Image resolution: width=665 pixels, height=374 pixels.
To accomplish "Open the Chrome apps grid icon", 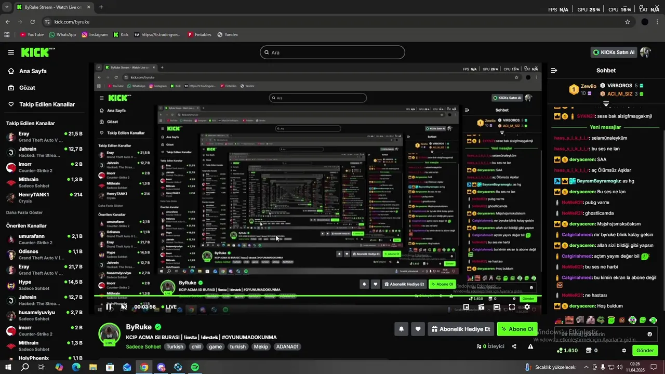I will coord(7,35).
